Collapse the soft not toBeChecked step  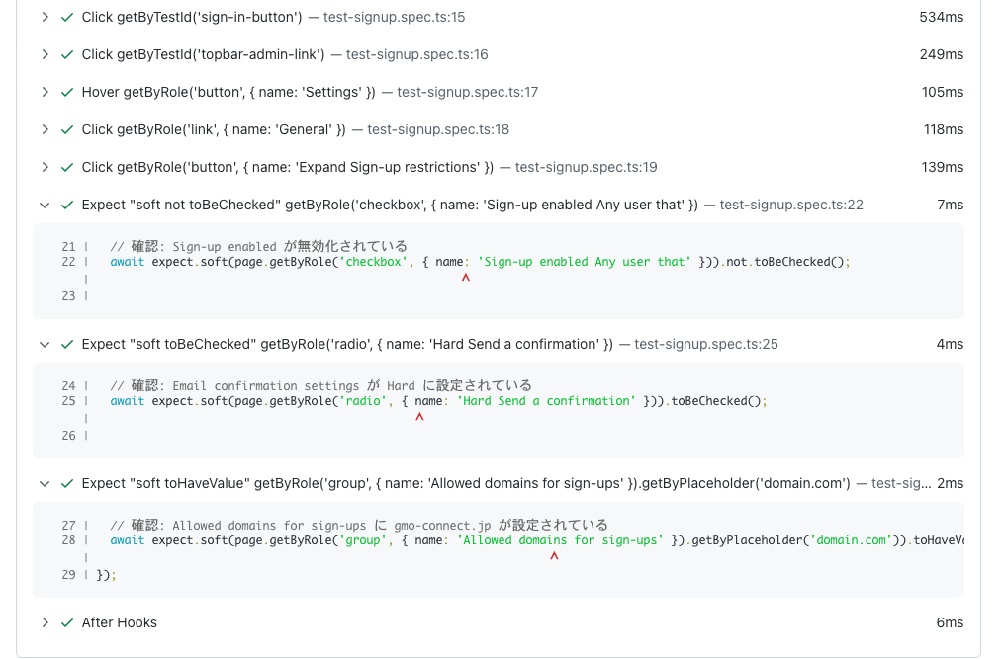click(x=45, y=205)
